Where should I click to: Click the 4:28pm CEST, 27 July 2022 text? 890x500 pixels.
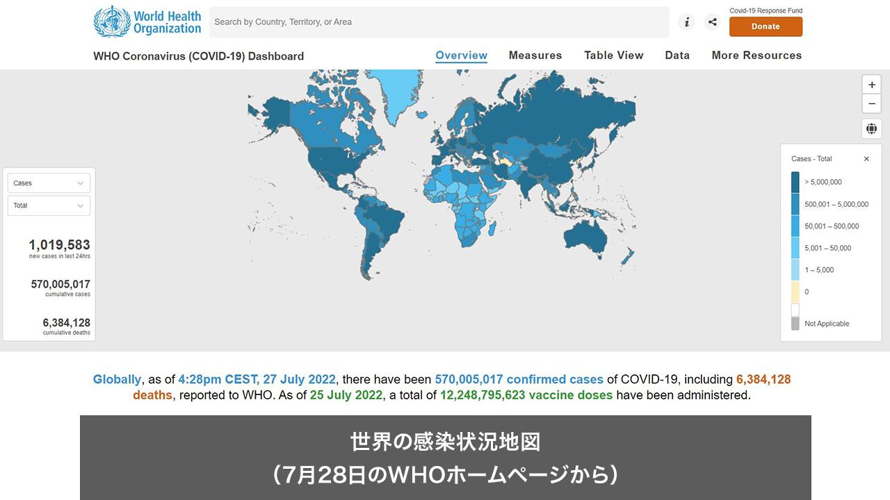pyautogui.click(x=257, y=380)
